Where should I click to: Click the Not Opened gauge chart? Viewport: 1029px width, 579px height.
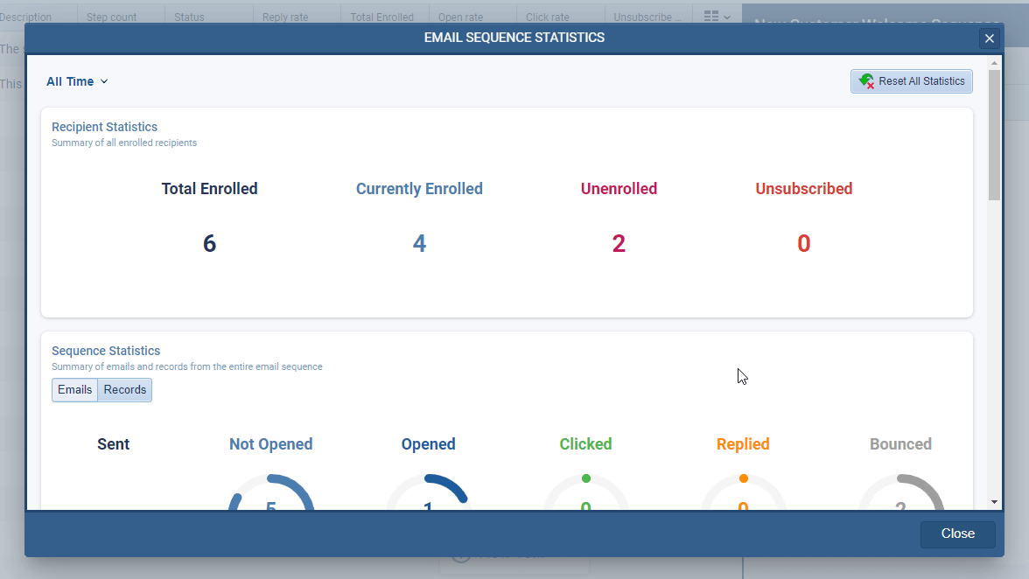click(270, 493)
